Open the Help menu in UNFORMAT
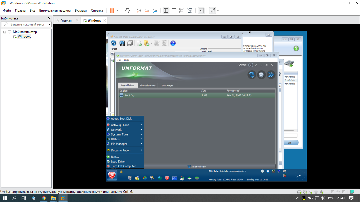 coord(127,60)
